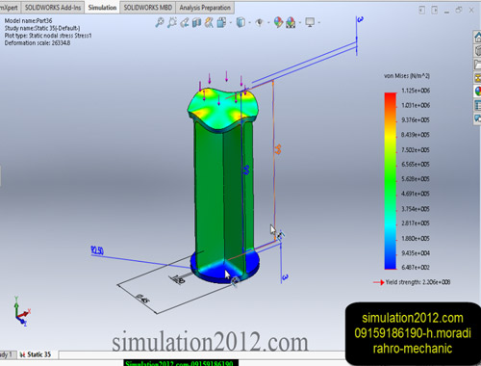Open the SOLIDWORKS Resources home icon
The image size is (481, 366).
click(x=478, y=37)
